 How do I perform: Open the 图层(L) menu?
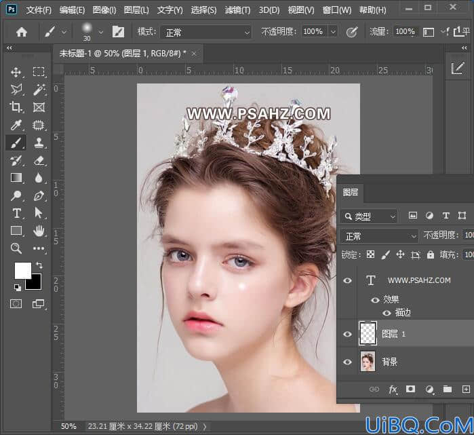point(136,10)
